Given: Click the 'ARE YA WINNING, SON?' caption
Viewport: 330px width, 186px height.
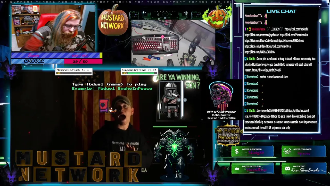Looking at the screenshot, I should 178,81.
